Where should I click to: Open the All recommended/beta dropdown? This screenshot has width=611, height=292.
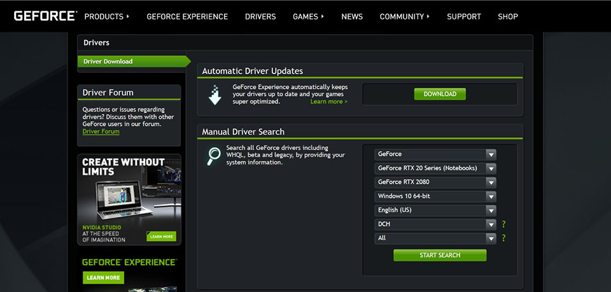[435, 238]
